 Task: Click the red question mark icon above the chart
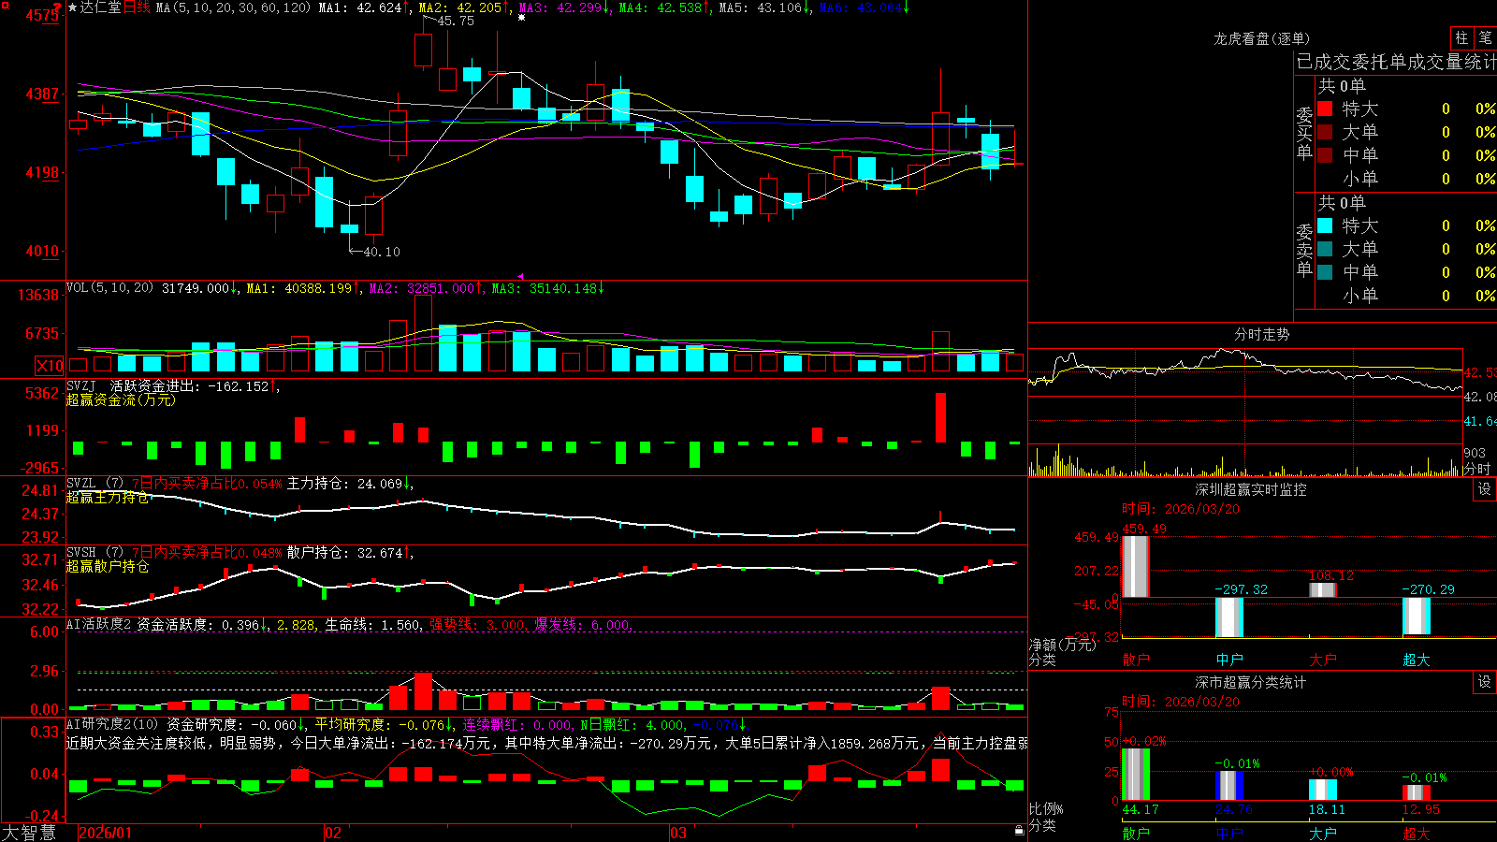click(58, 7)
